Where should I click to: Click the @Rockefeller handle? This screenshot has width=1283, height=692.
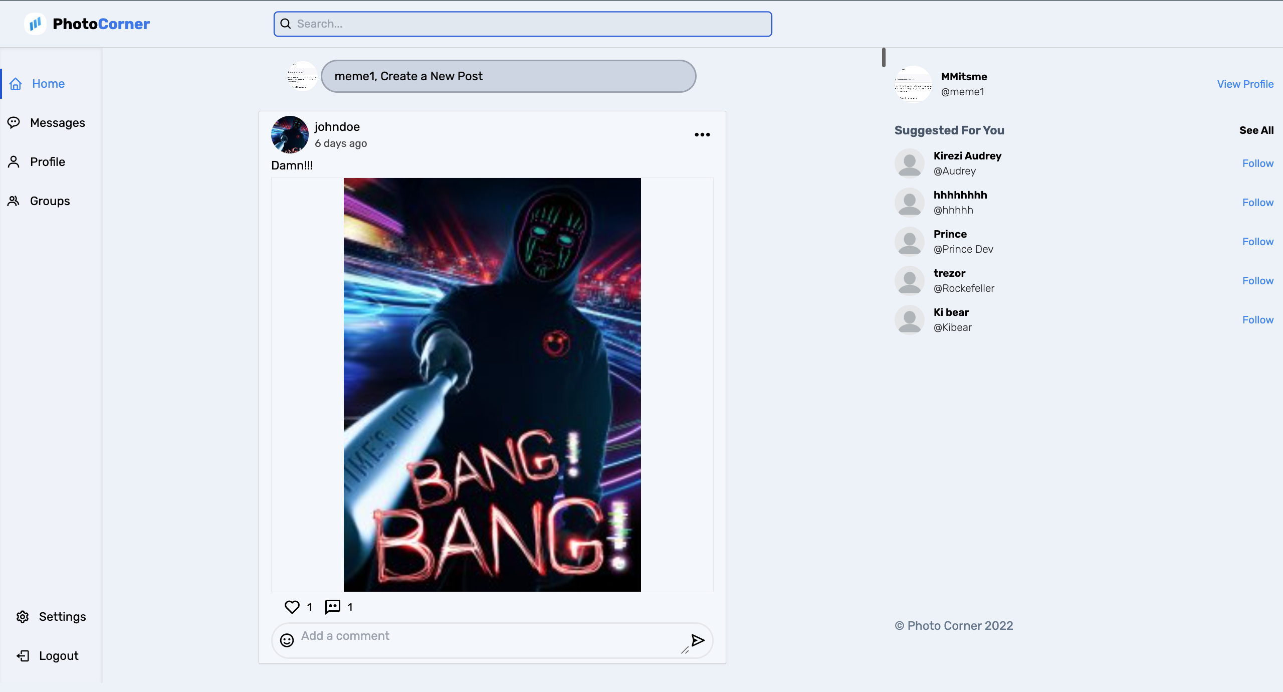coord(964,288)
